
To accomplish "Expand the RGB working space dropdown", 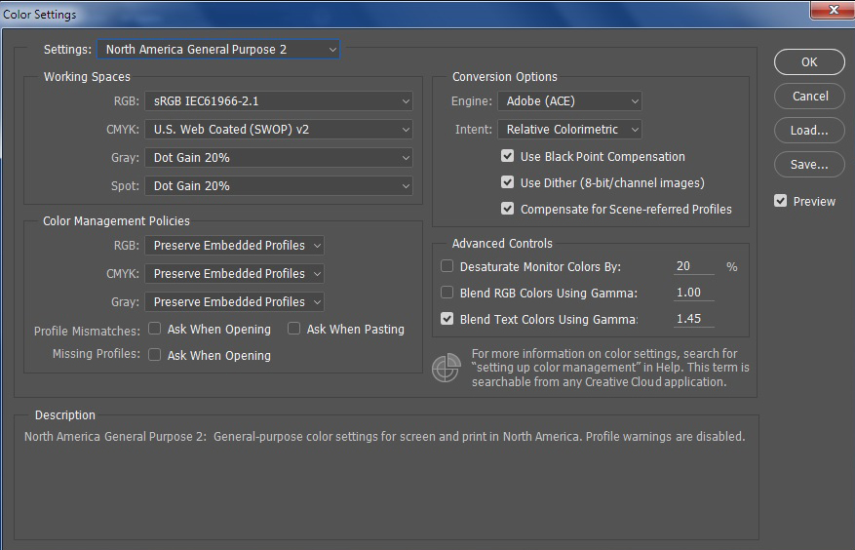I will [x=279, y=100].
